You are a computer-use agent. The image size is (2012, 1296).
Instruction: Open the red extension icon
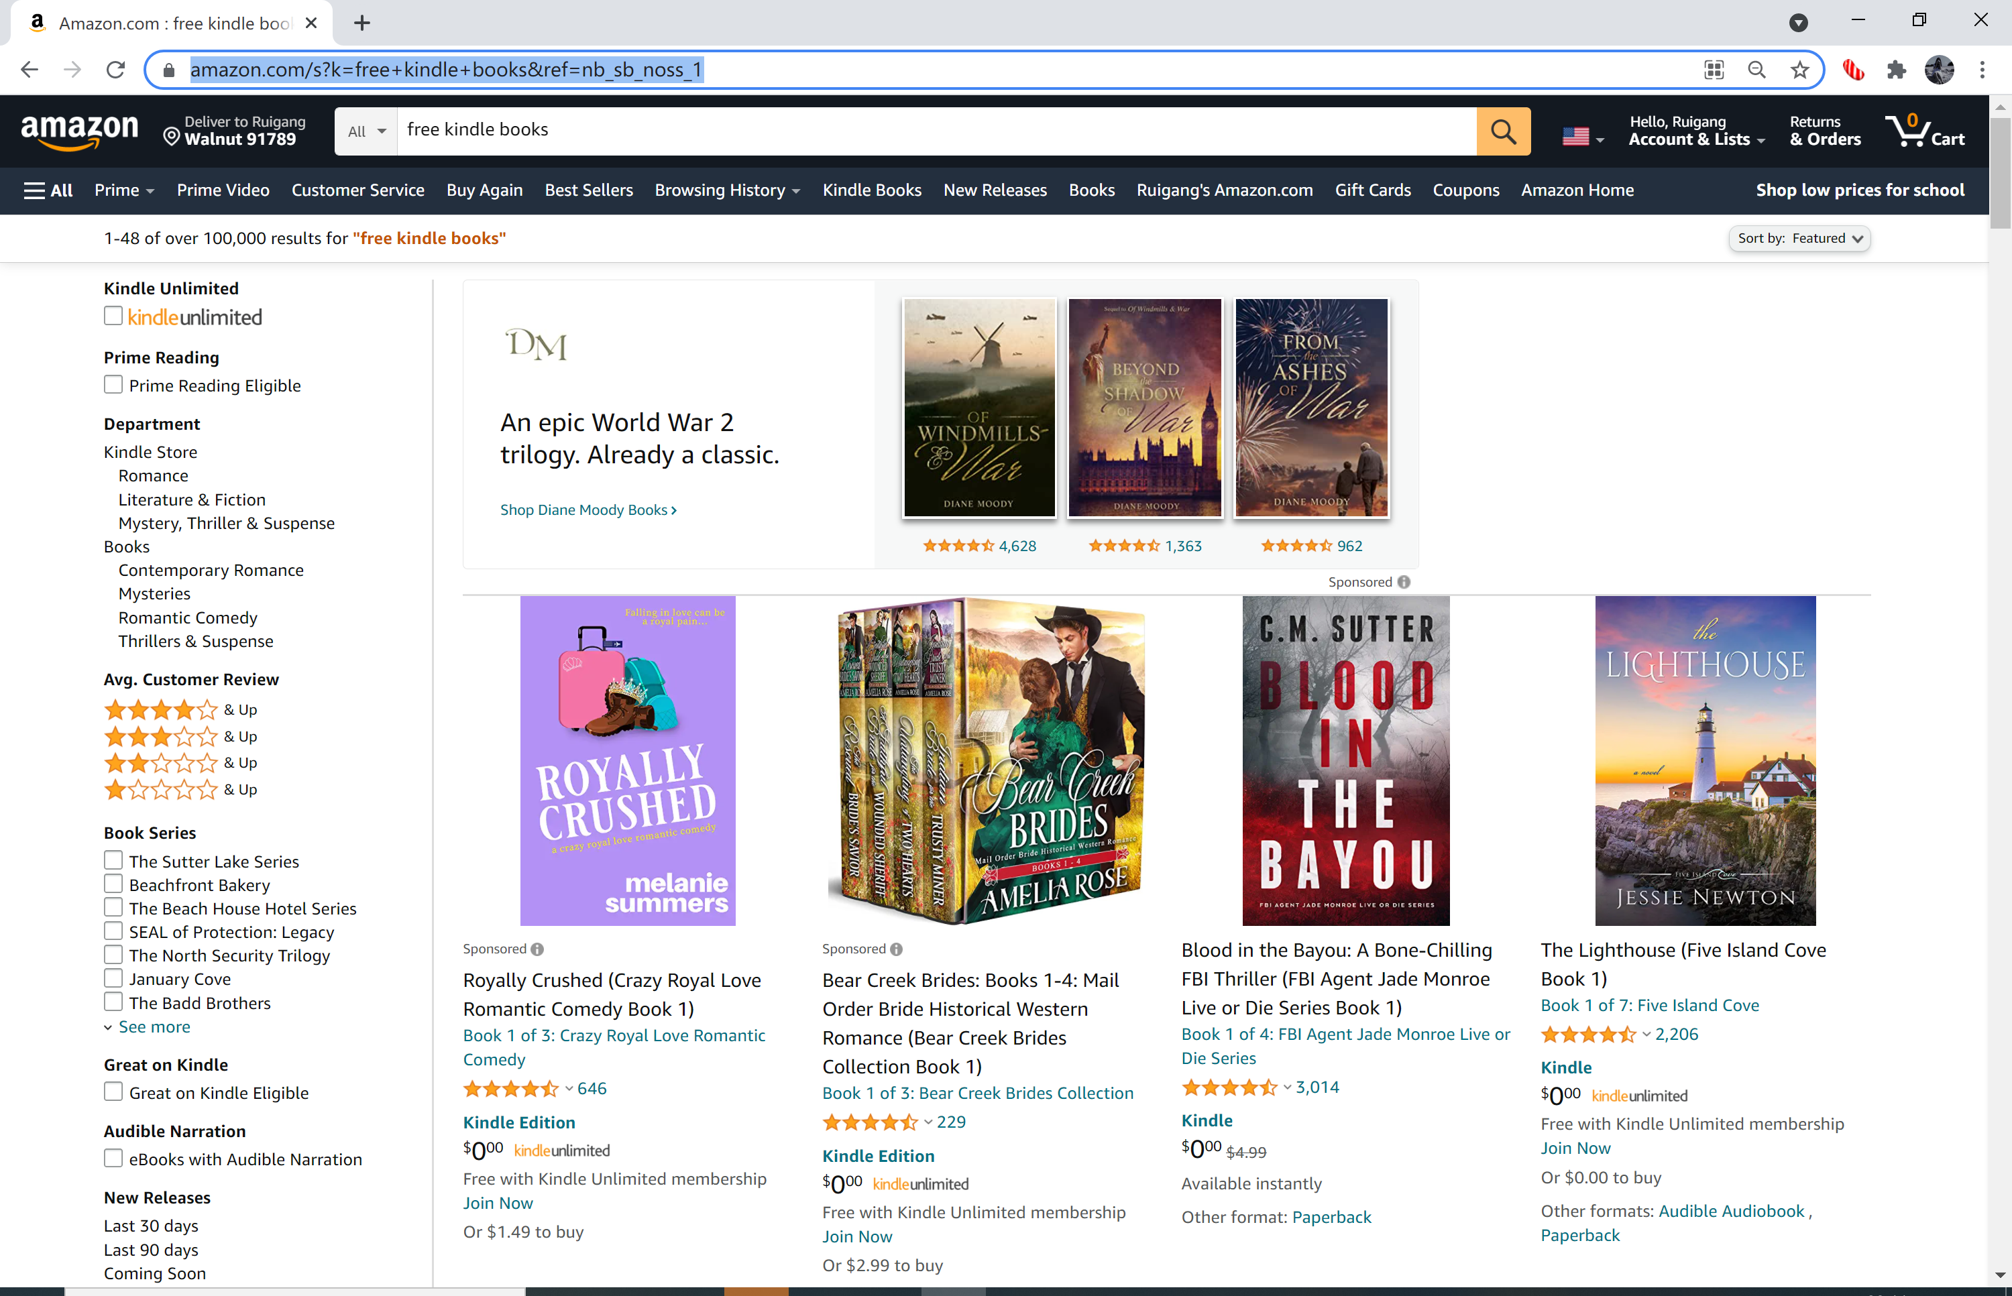(1853, 70)
